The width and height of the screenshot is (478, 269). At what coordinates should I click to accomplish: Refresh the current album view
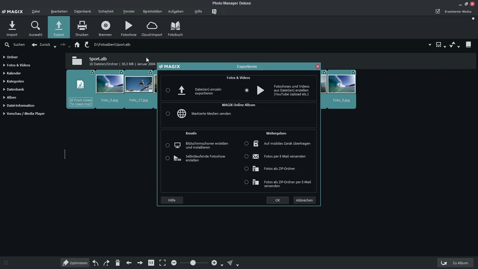pos(87,44)
